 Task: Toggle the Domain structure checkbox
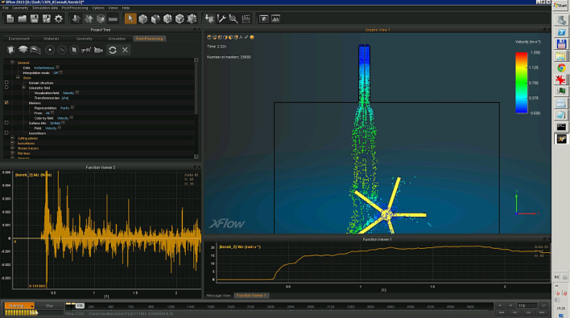pyautogui.click(x=6, y=83)
